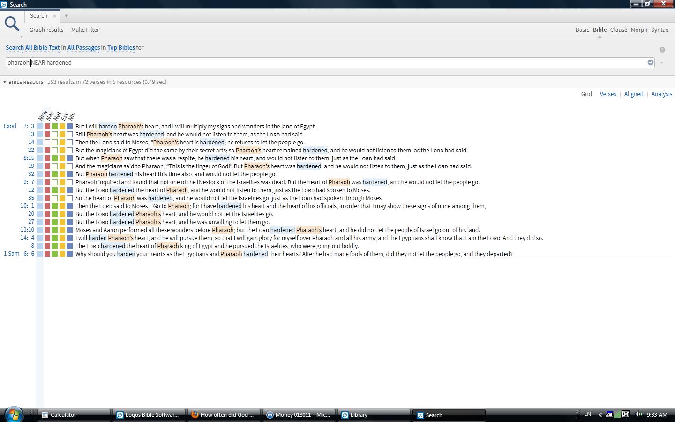Switch to Logos Bible Software taskbar window
The width and height of the screenshot is (675, 422).
pos(149,415)
